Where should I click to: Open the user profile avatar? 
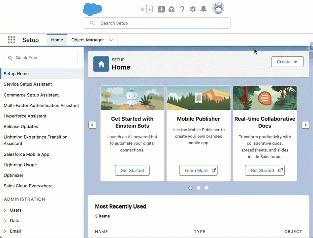coord(218,8)
